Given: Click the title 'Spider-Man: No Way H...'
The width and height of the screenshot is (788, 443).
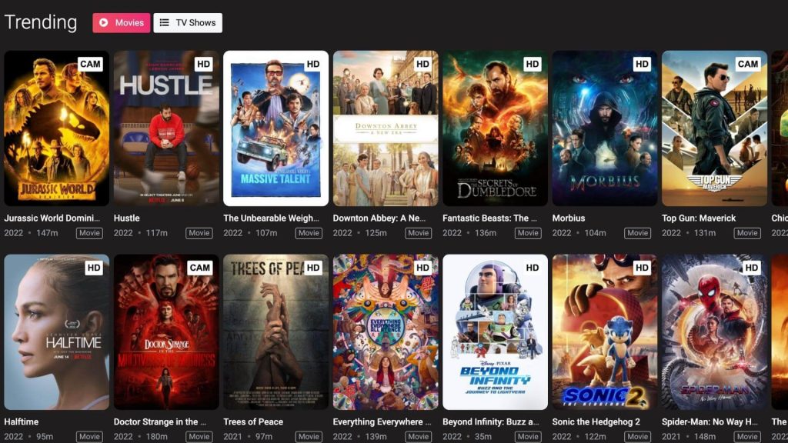Looking at the screenshot, I should [x=710, y=422].
